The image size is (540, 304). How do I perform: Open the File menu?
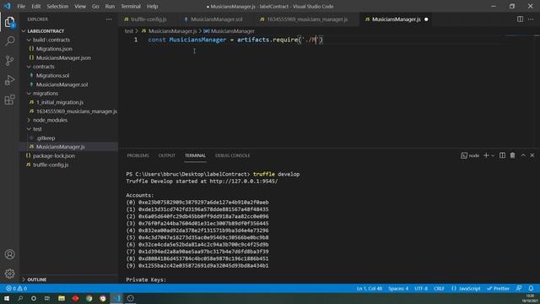tap(21, 6)
